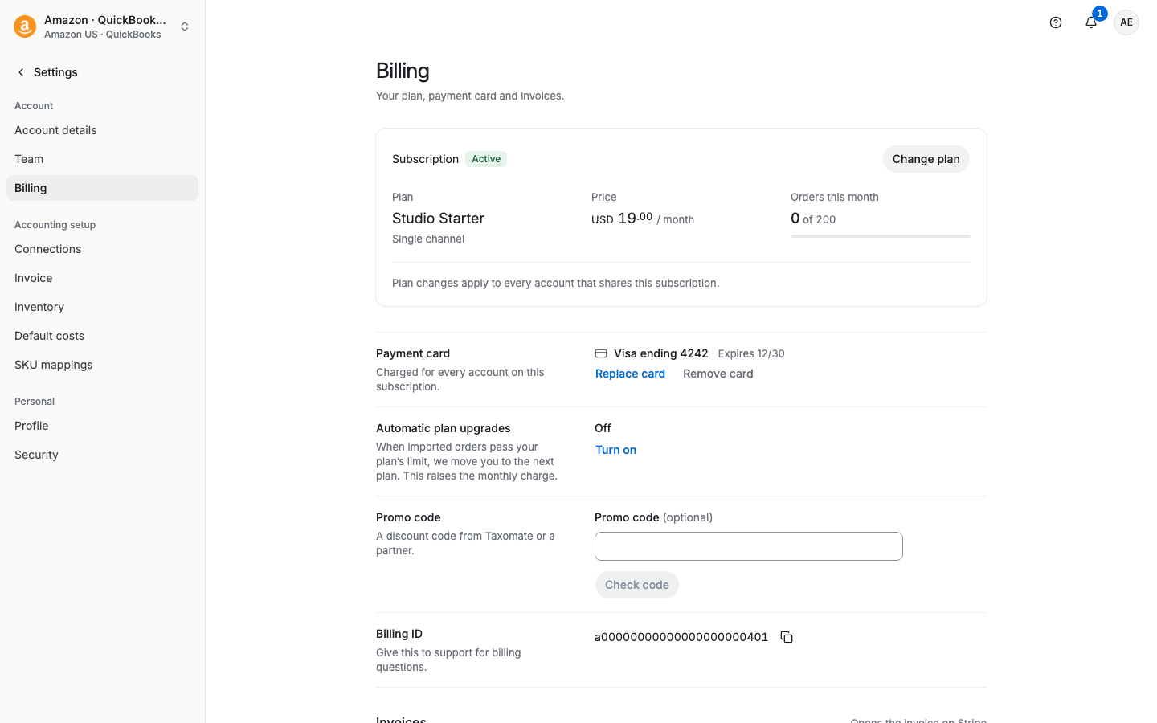Open Account details settings

[x=102, y=130]
